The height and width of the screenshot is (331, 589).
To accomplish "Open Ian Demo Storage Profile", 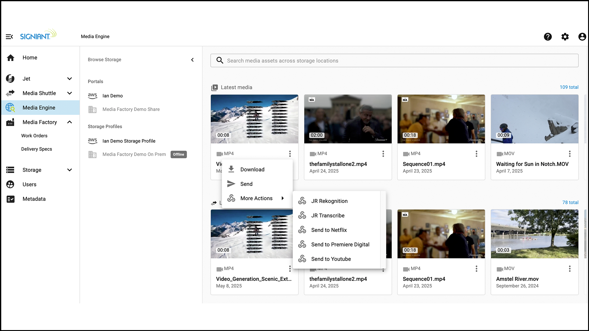I will (129, 141).
